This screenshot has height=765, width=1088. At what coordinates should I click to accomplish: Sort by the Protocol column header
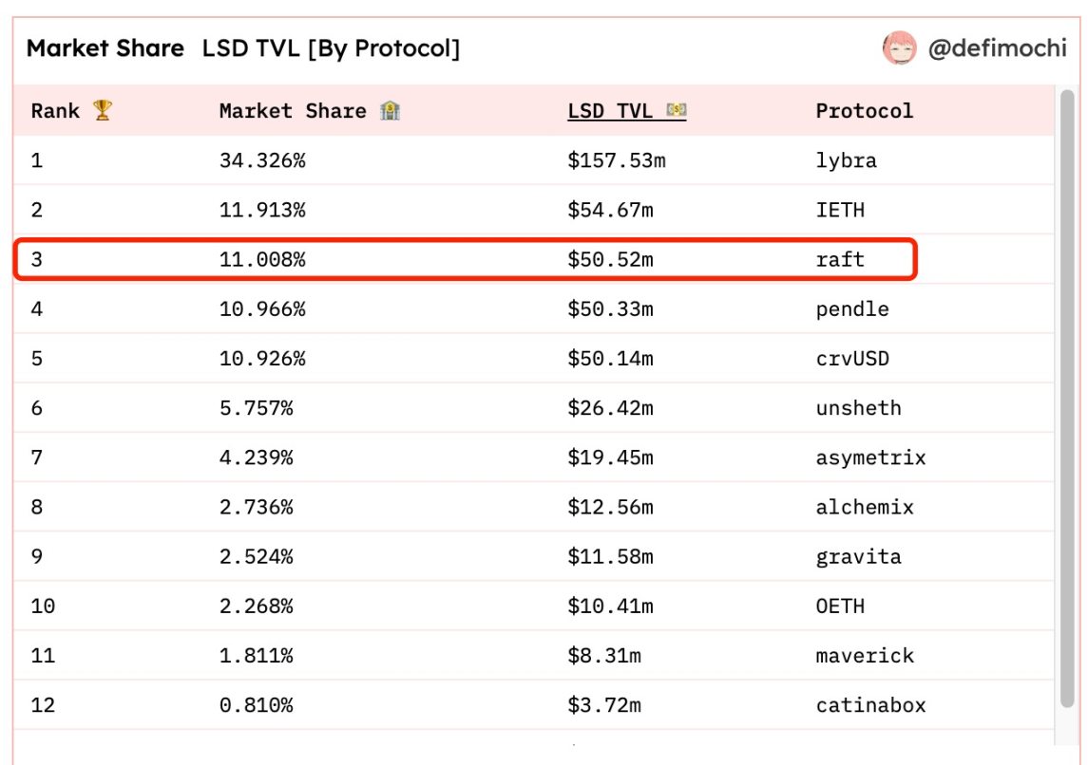[864, 111]
